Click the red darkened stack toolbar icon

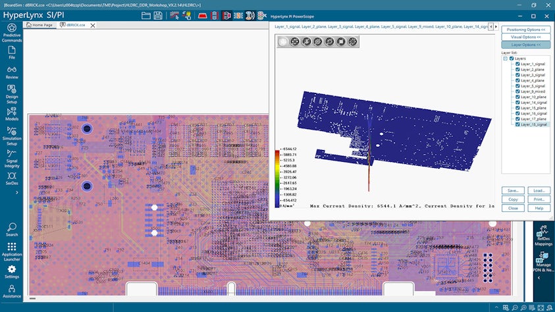coord(226,15)
